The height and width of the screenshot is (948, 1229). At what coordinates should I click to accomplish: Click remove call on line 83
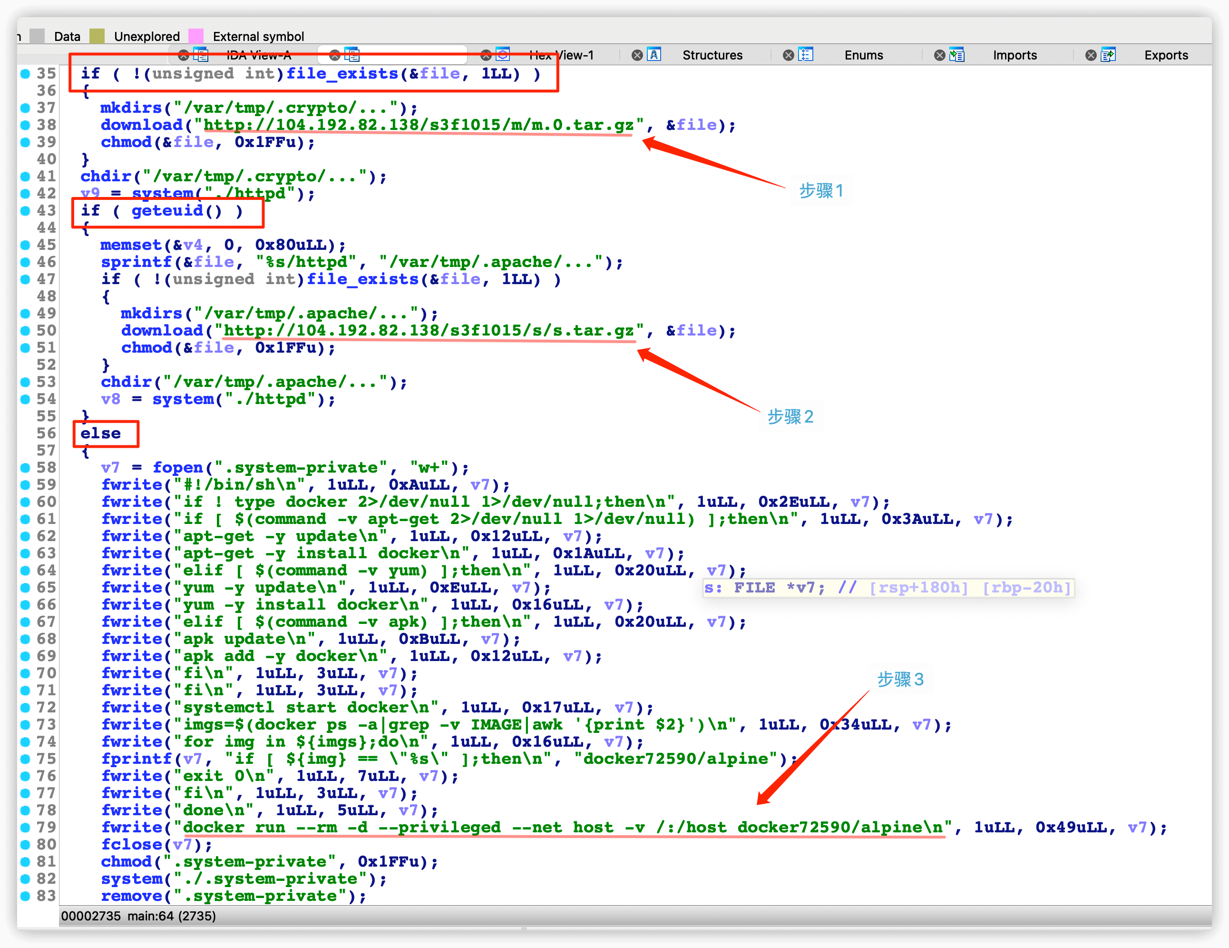tap(131, 896)
